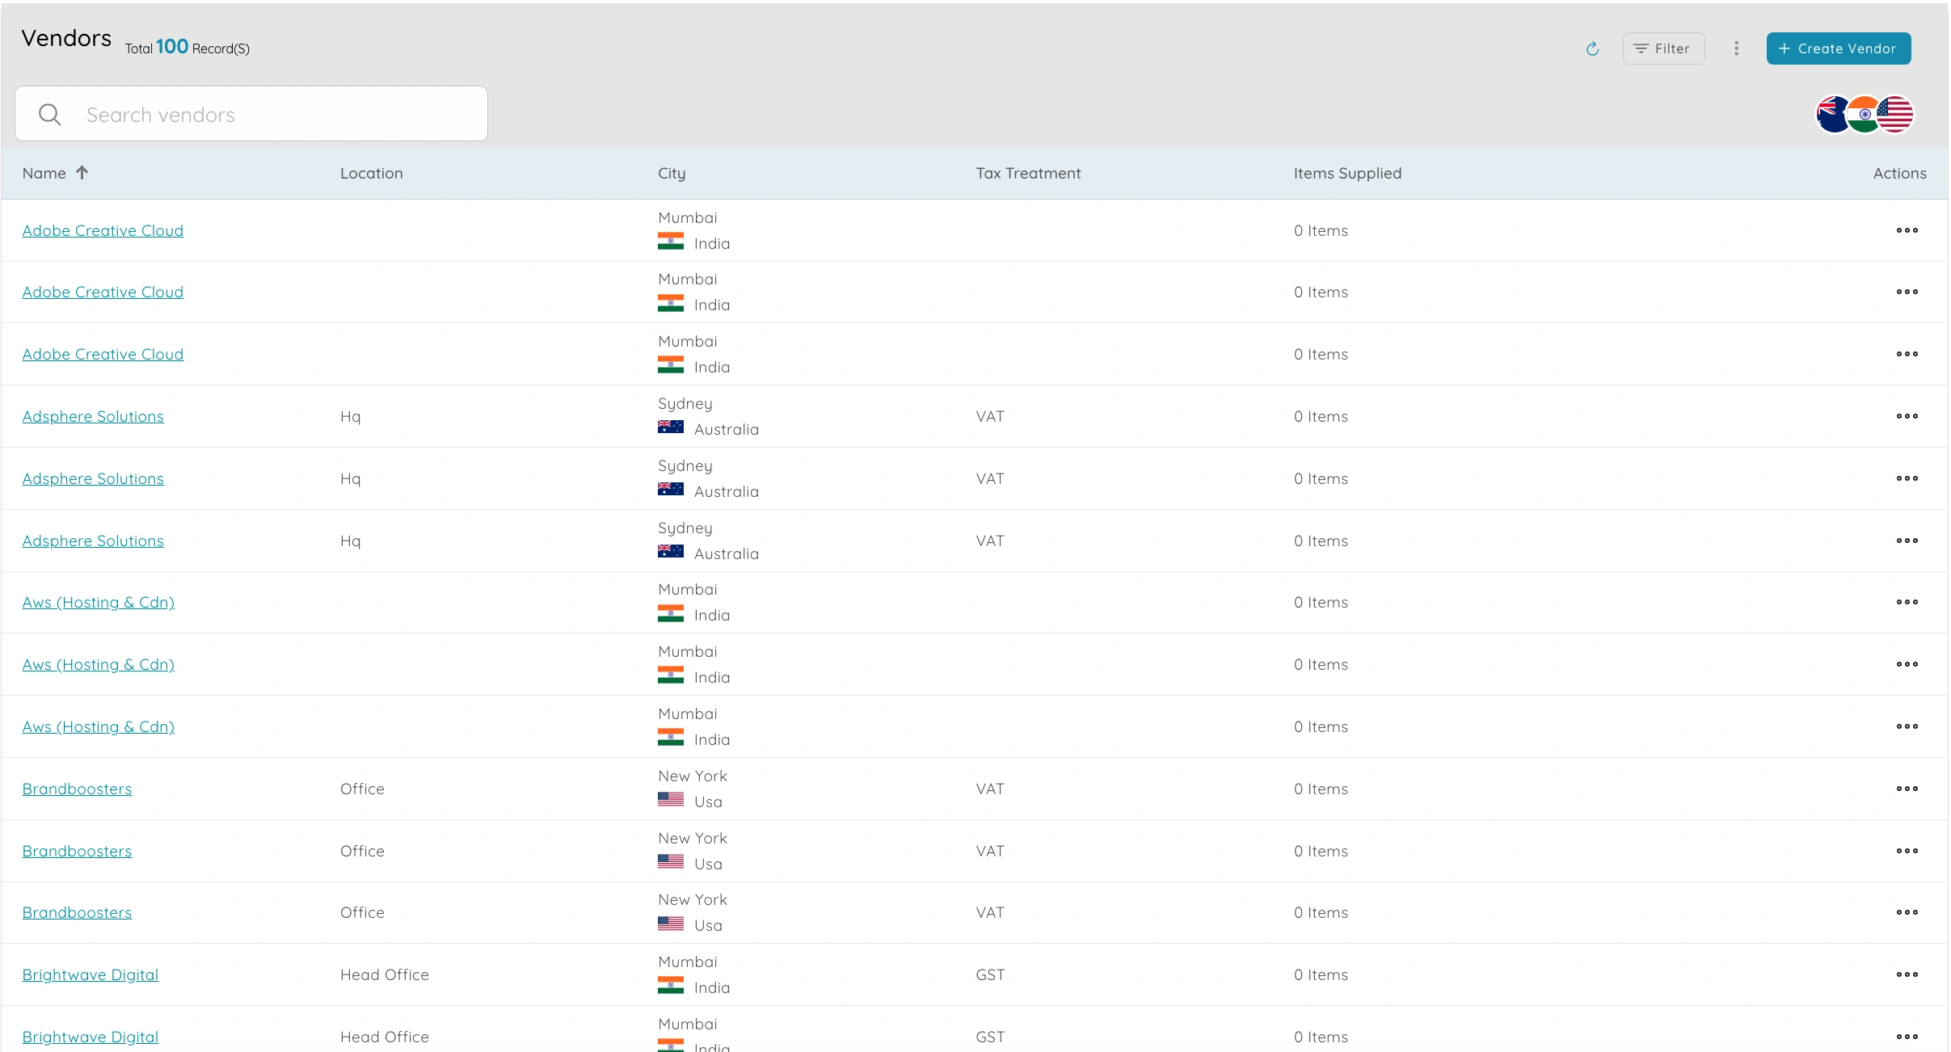Image resolution: width=1951 pixels, height=1052 pixels.
Task: Click the Items Supplied column header
Action: 1346,173
